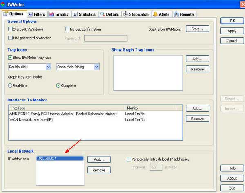The width and height of the screenshot is (245, 193).
Task: Click the Statistics sigma icon
Action: [x=75, y=14]
